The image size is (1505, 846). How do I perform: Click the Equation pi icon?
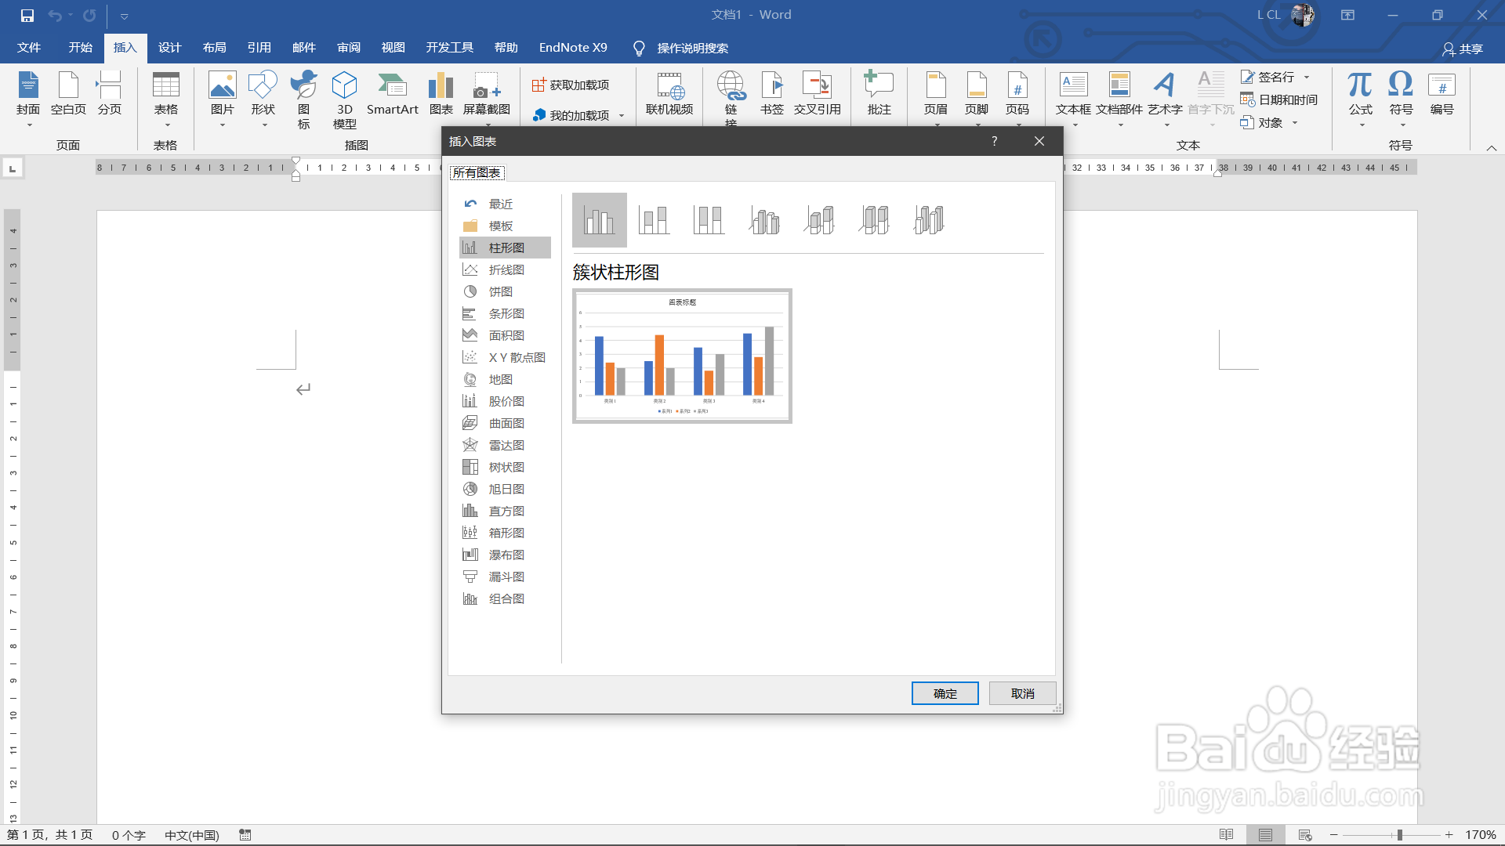tap(1360, 86)
